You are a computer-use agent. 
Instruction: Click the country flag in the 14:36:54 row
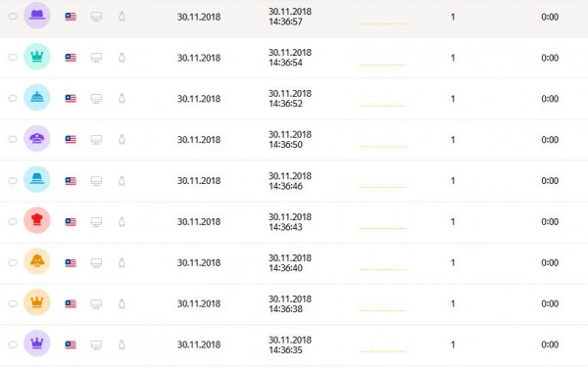[71, 58]
